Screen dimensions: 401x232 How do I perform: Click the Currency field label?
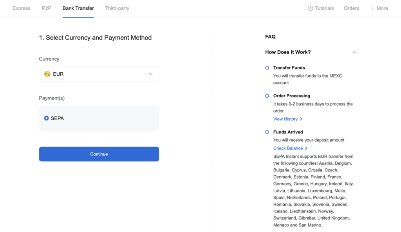(49, 59)
